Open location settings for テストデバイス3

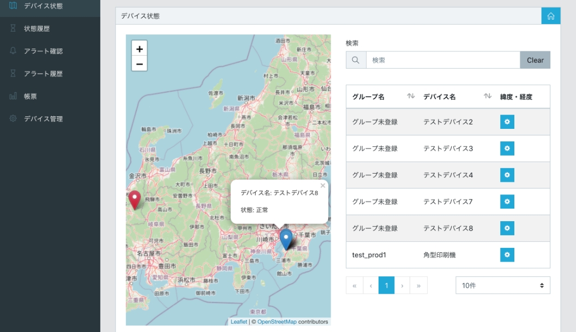(507, 149)
